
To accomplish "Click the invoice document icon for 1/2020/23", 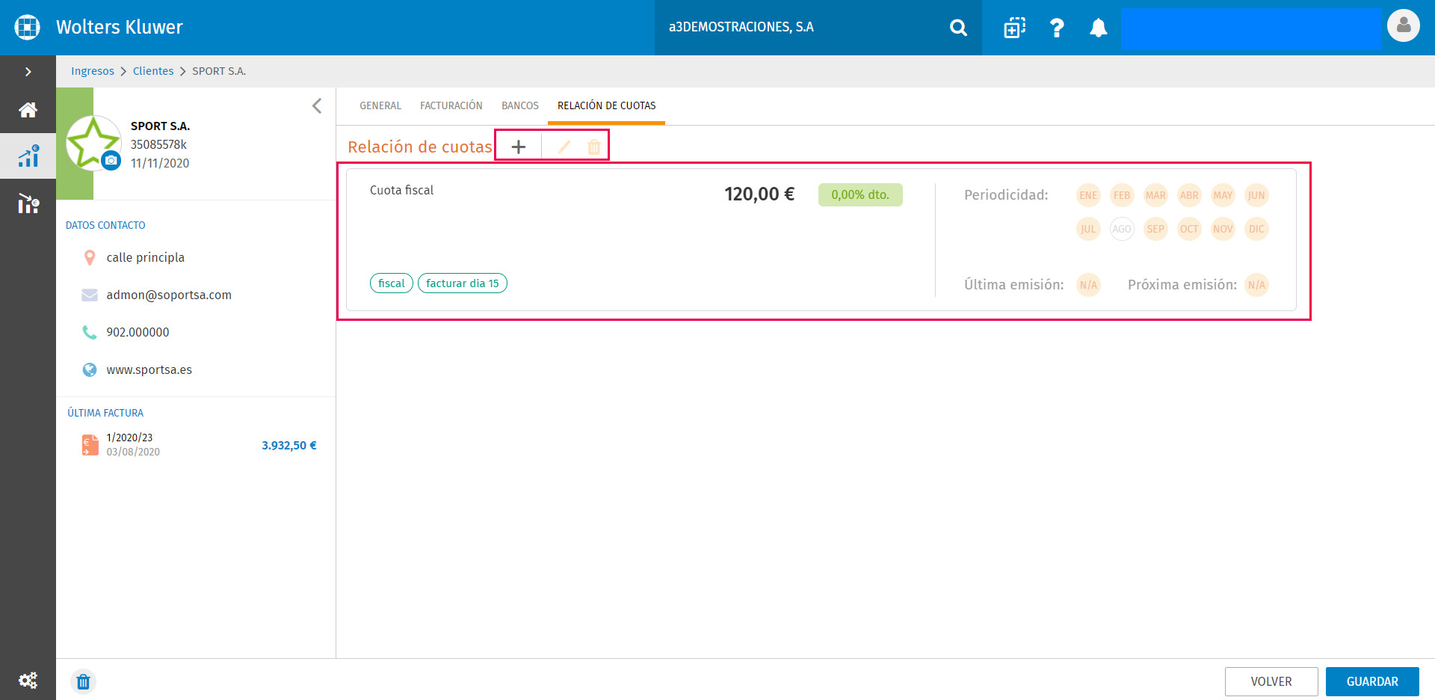I will pos(90,445).
